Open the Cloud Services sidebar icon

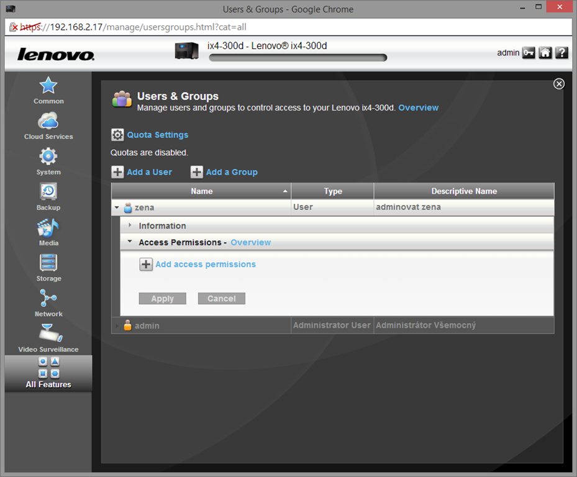(48, 121)
